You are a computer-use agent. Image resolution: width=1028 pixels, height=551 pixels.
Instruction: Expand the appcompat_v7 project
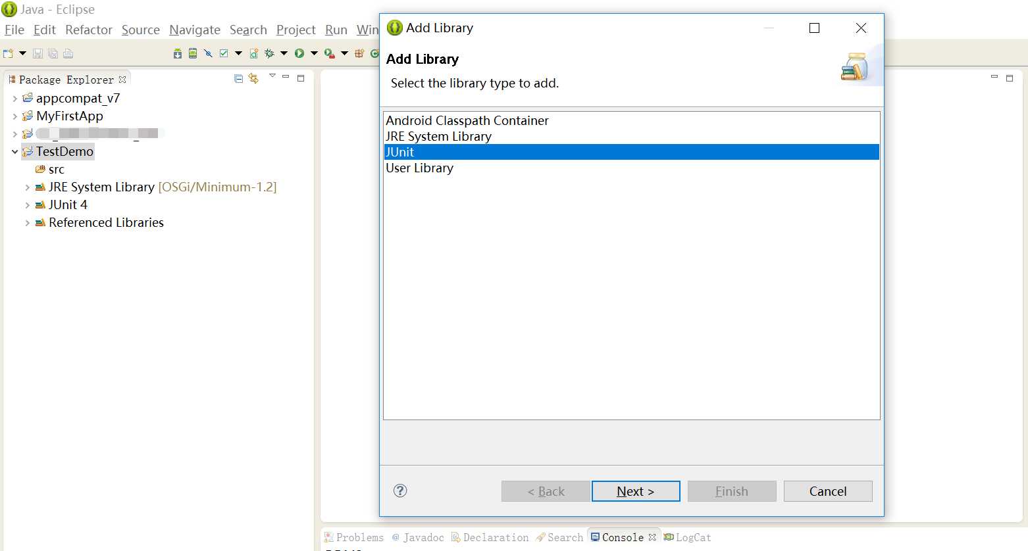pos(14,99)
